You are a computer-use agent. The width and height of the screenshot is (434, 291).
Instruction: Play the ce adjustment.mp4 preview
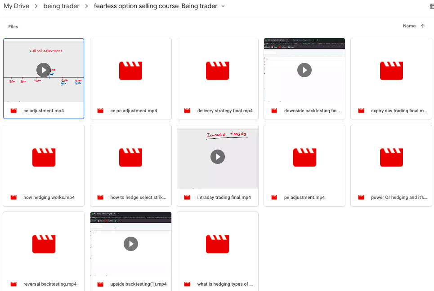click(44, 70)
